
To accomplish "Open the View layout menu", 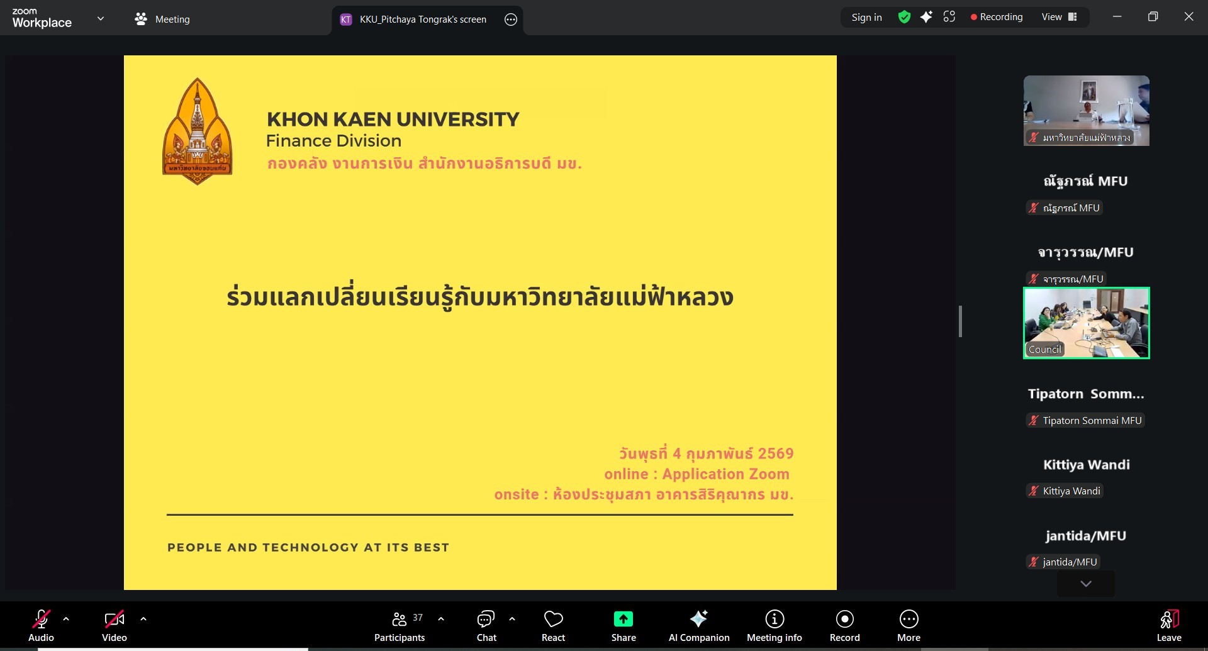I will [1060, 17].
